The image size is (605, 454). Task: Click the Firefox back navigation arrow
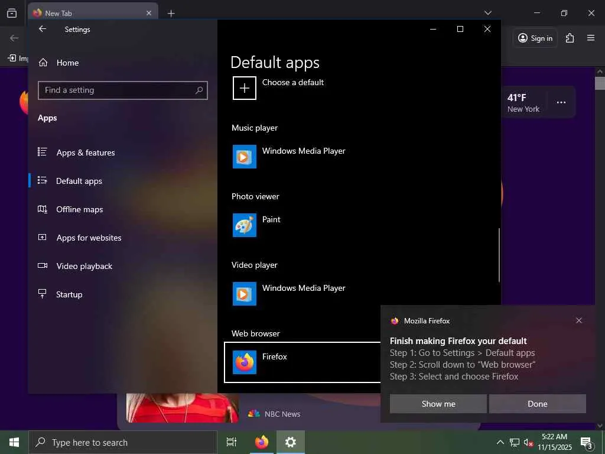(14, 38)
